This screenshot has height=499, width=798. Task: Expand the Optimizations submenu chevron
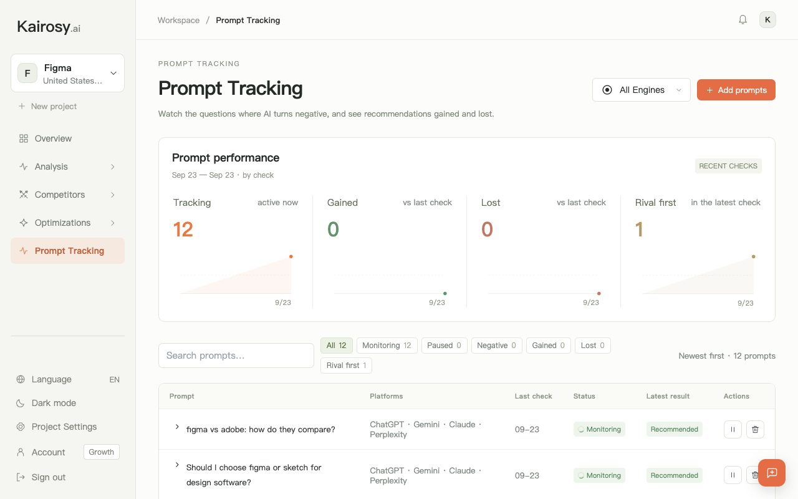pyautogui.click(x=113, y=223)
